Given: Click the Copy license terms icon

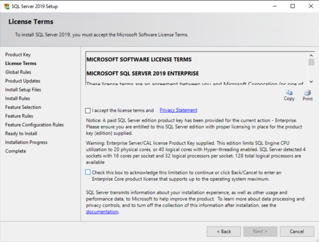Looking at the screenshot, I should (x=289, y=93).
